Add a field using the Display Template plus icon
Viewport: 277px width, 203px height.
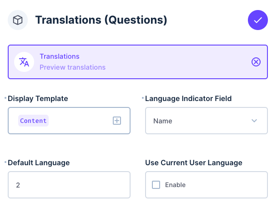click(117, 121)
